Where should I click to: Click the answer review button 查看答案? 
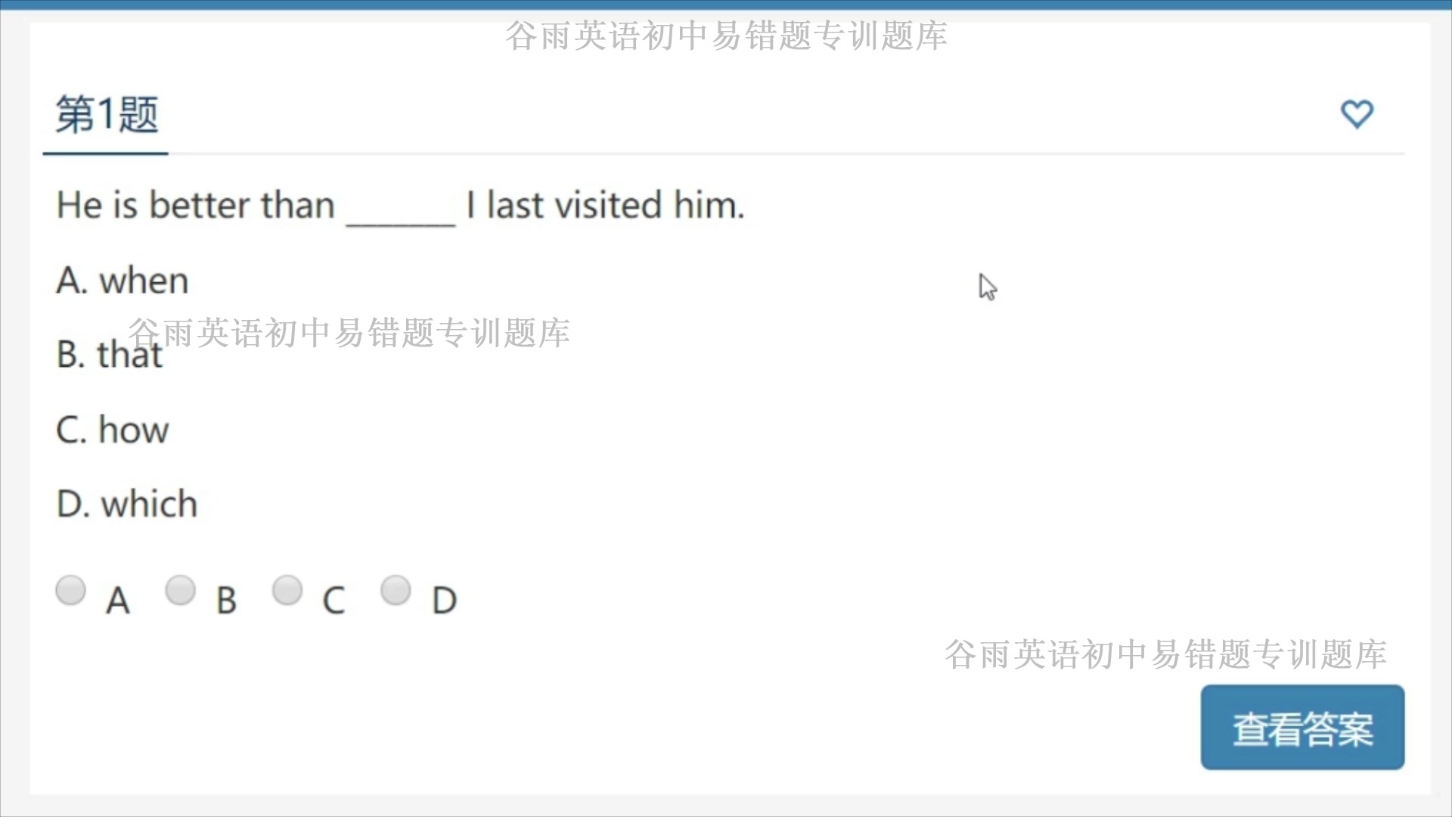[x=1302, y=727]
